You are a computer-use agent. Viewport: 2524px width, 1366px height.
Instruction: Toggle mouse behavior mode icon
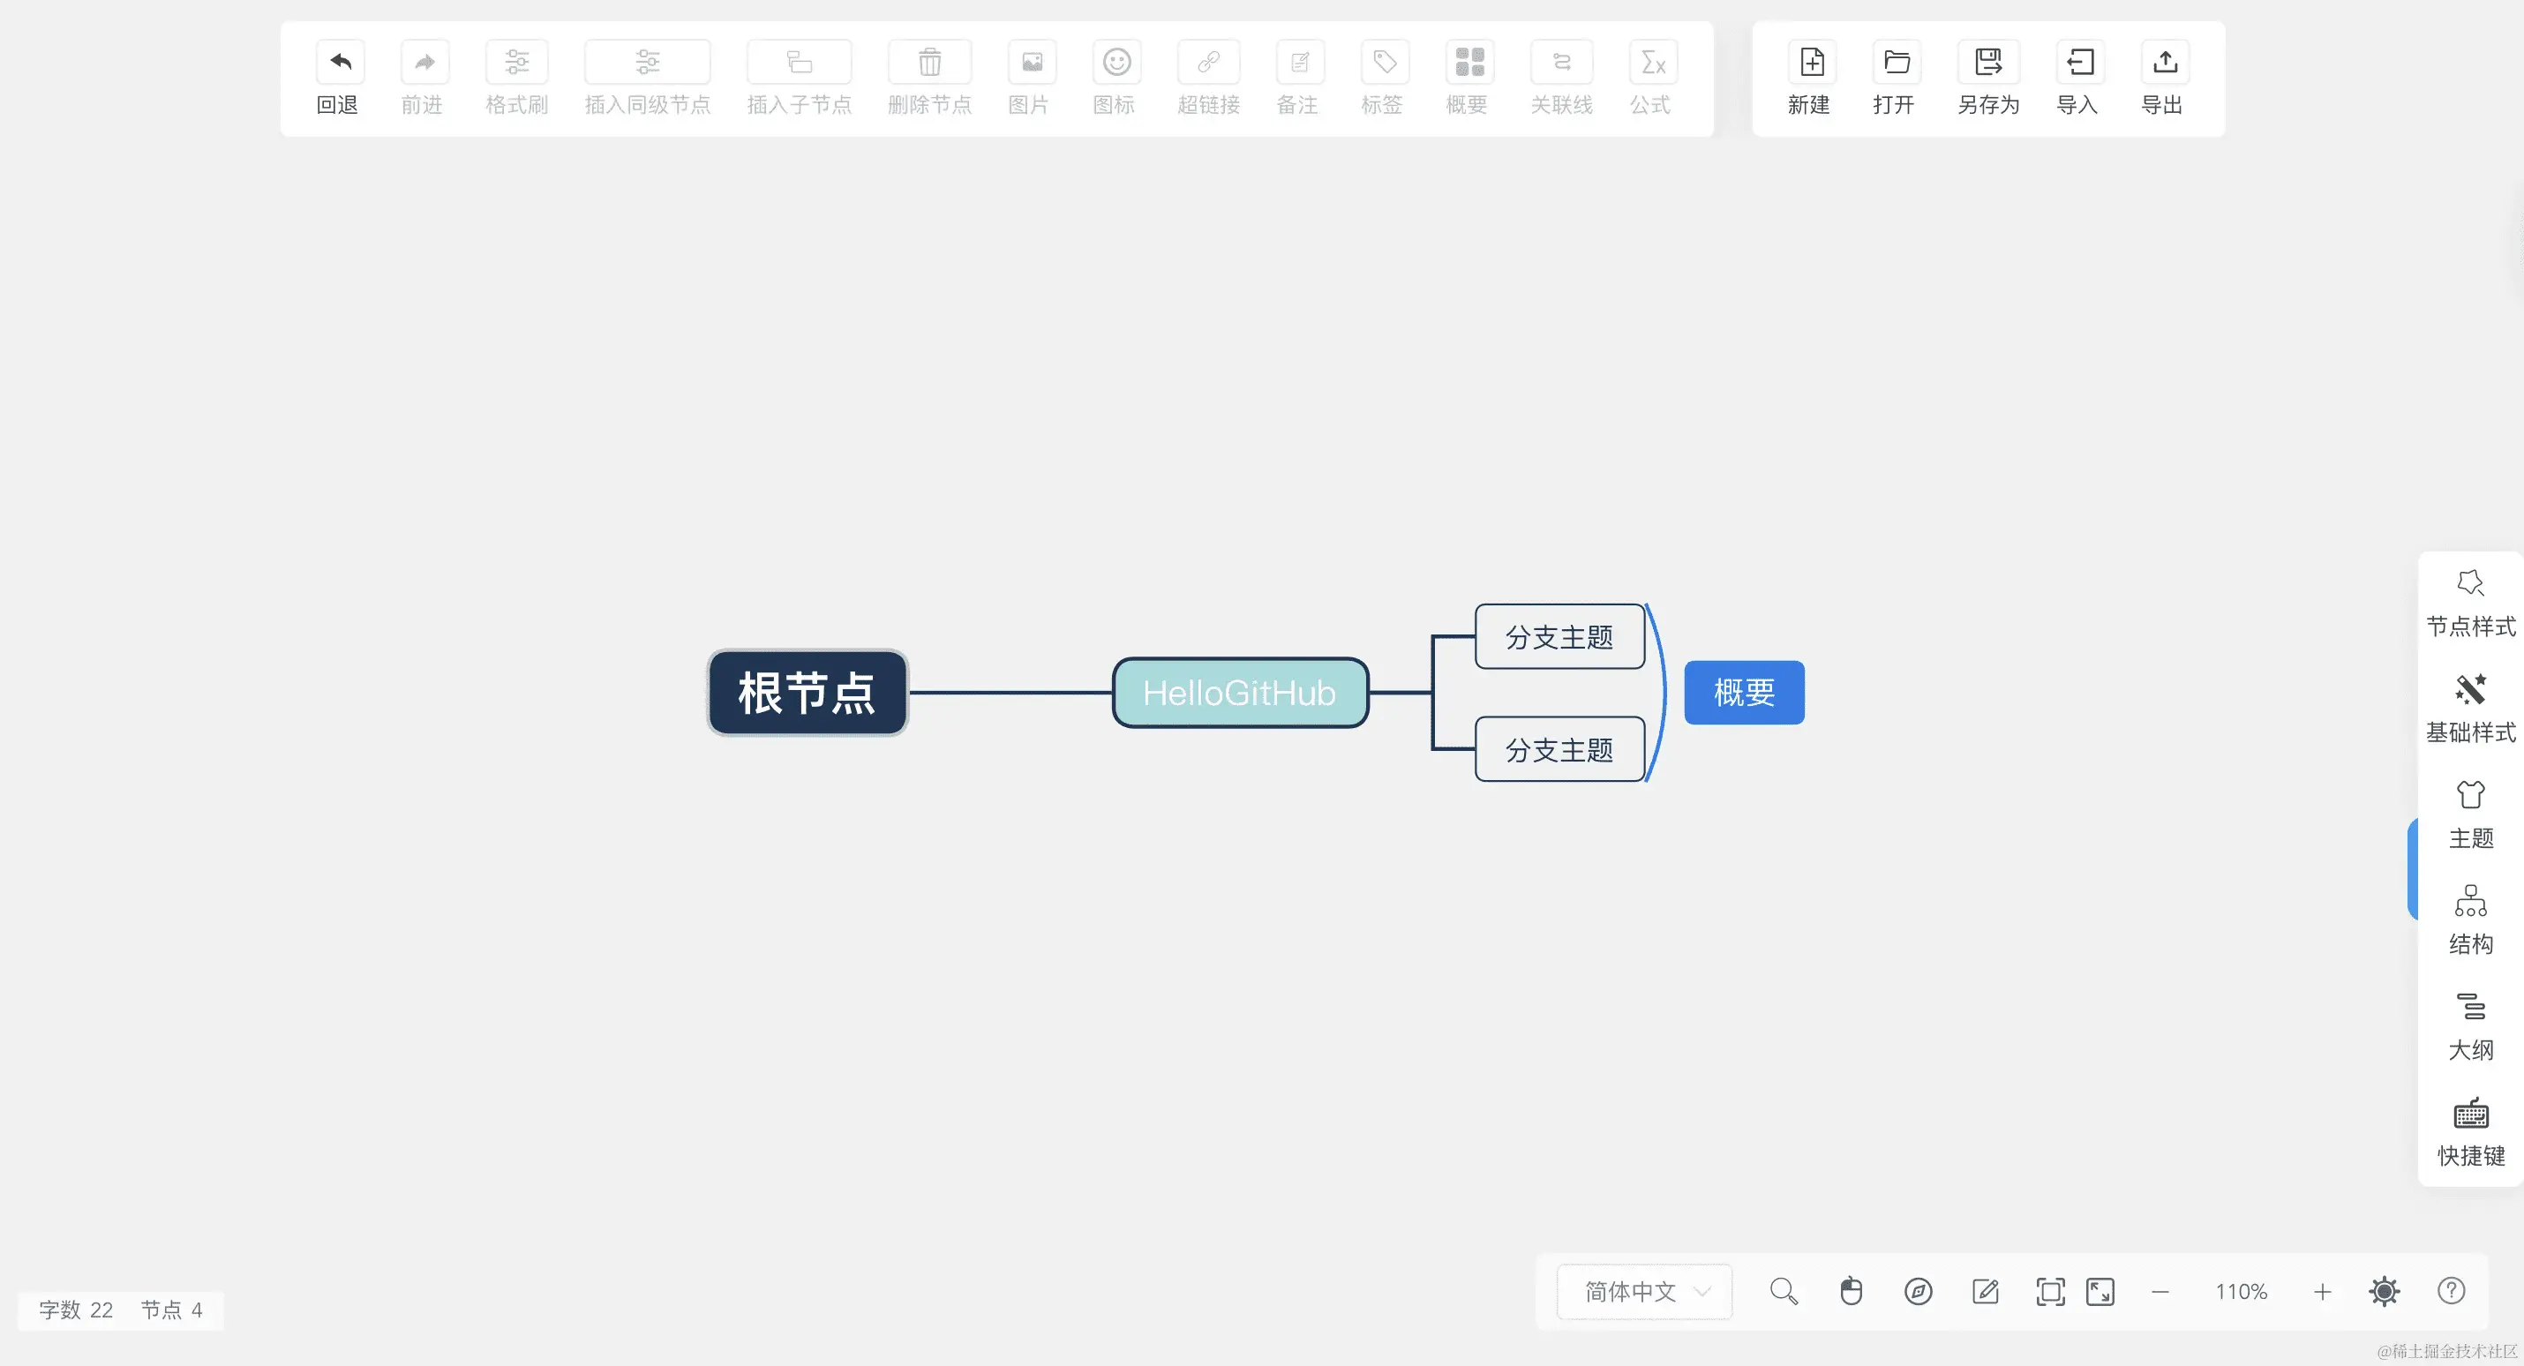1851,1292
